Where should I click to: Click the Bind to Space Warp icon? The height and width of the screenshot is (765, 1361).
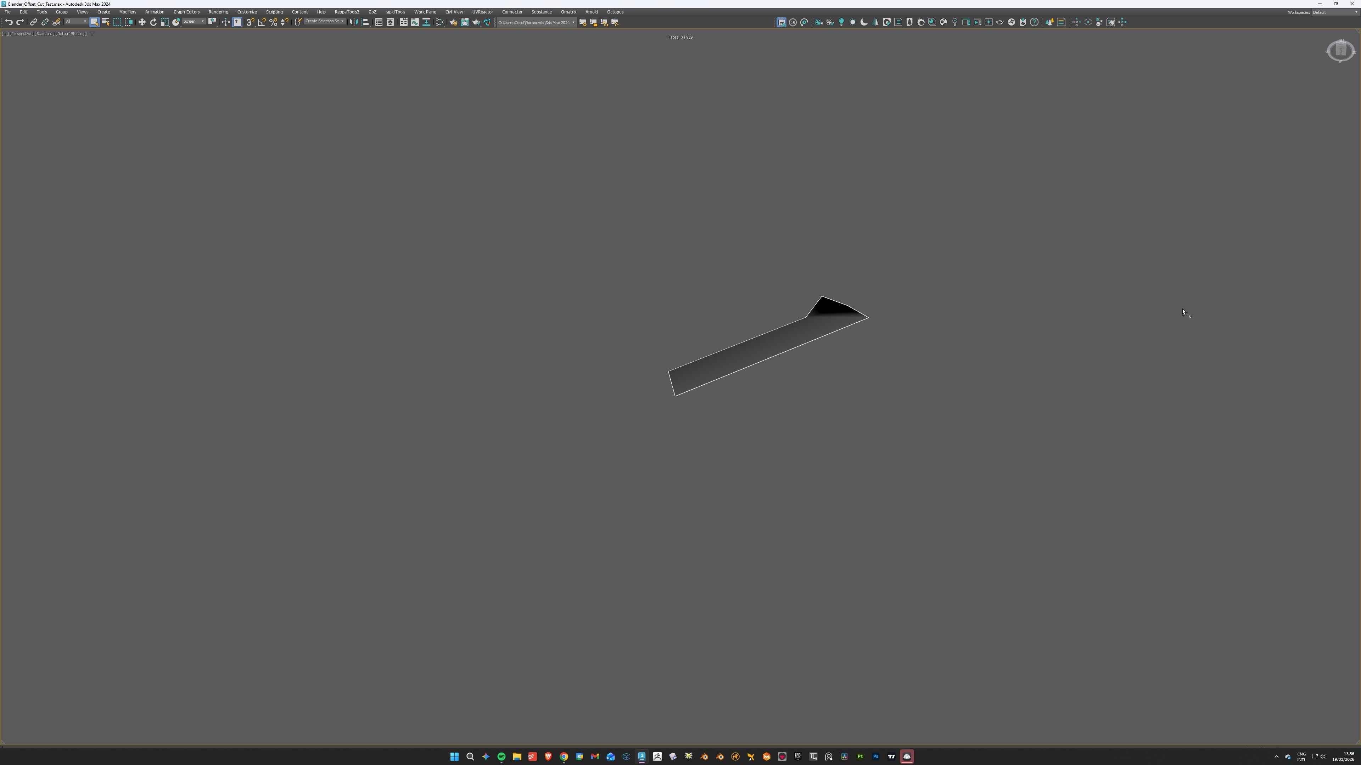click(x=56, y=22)
